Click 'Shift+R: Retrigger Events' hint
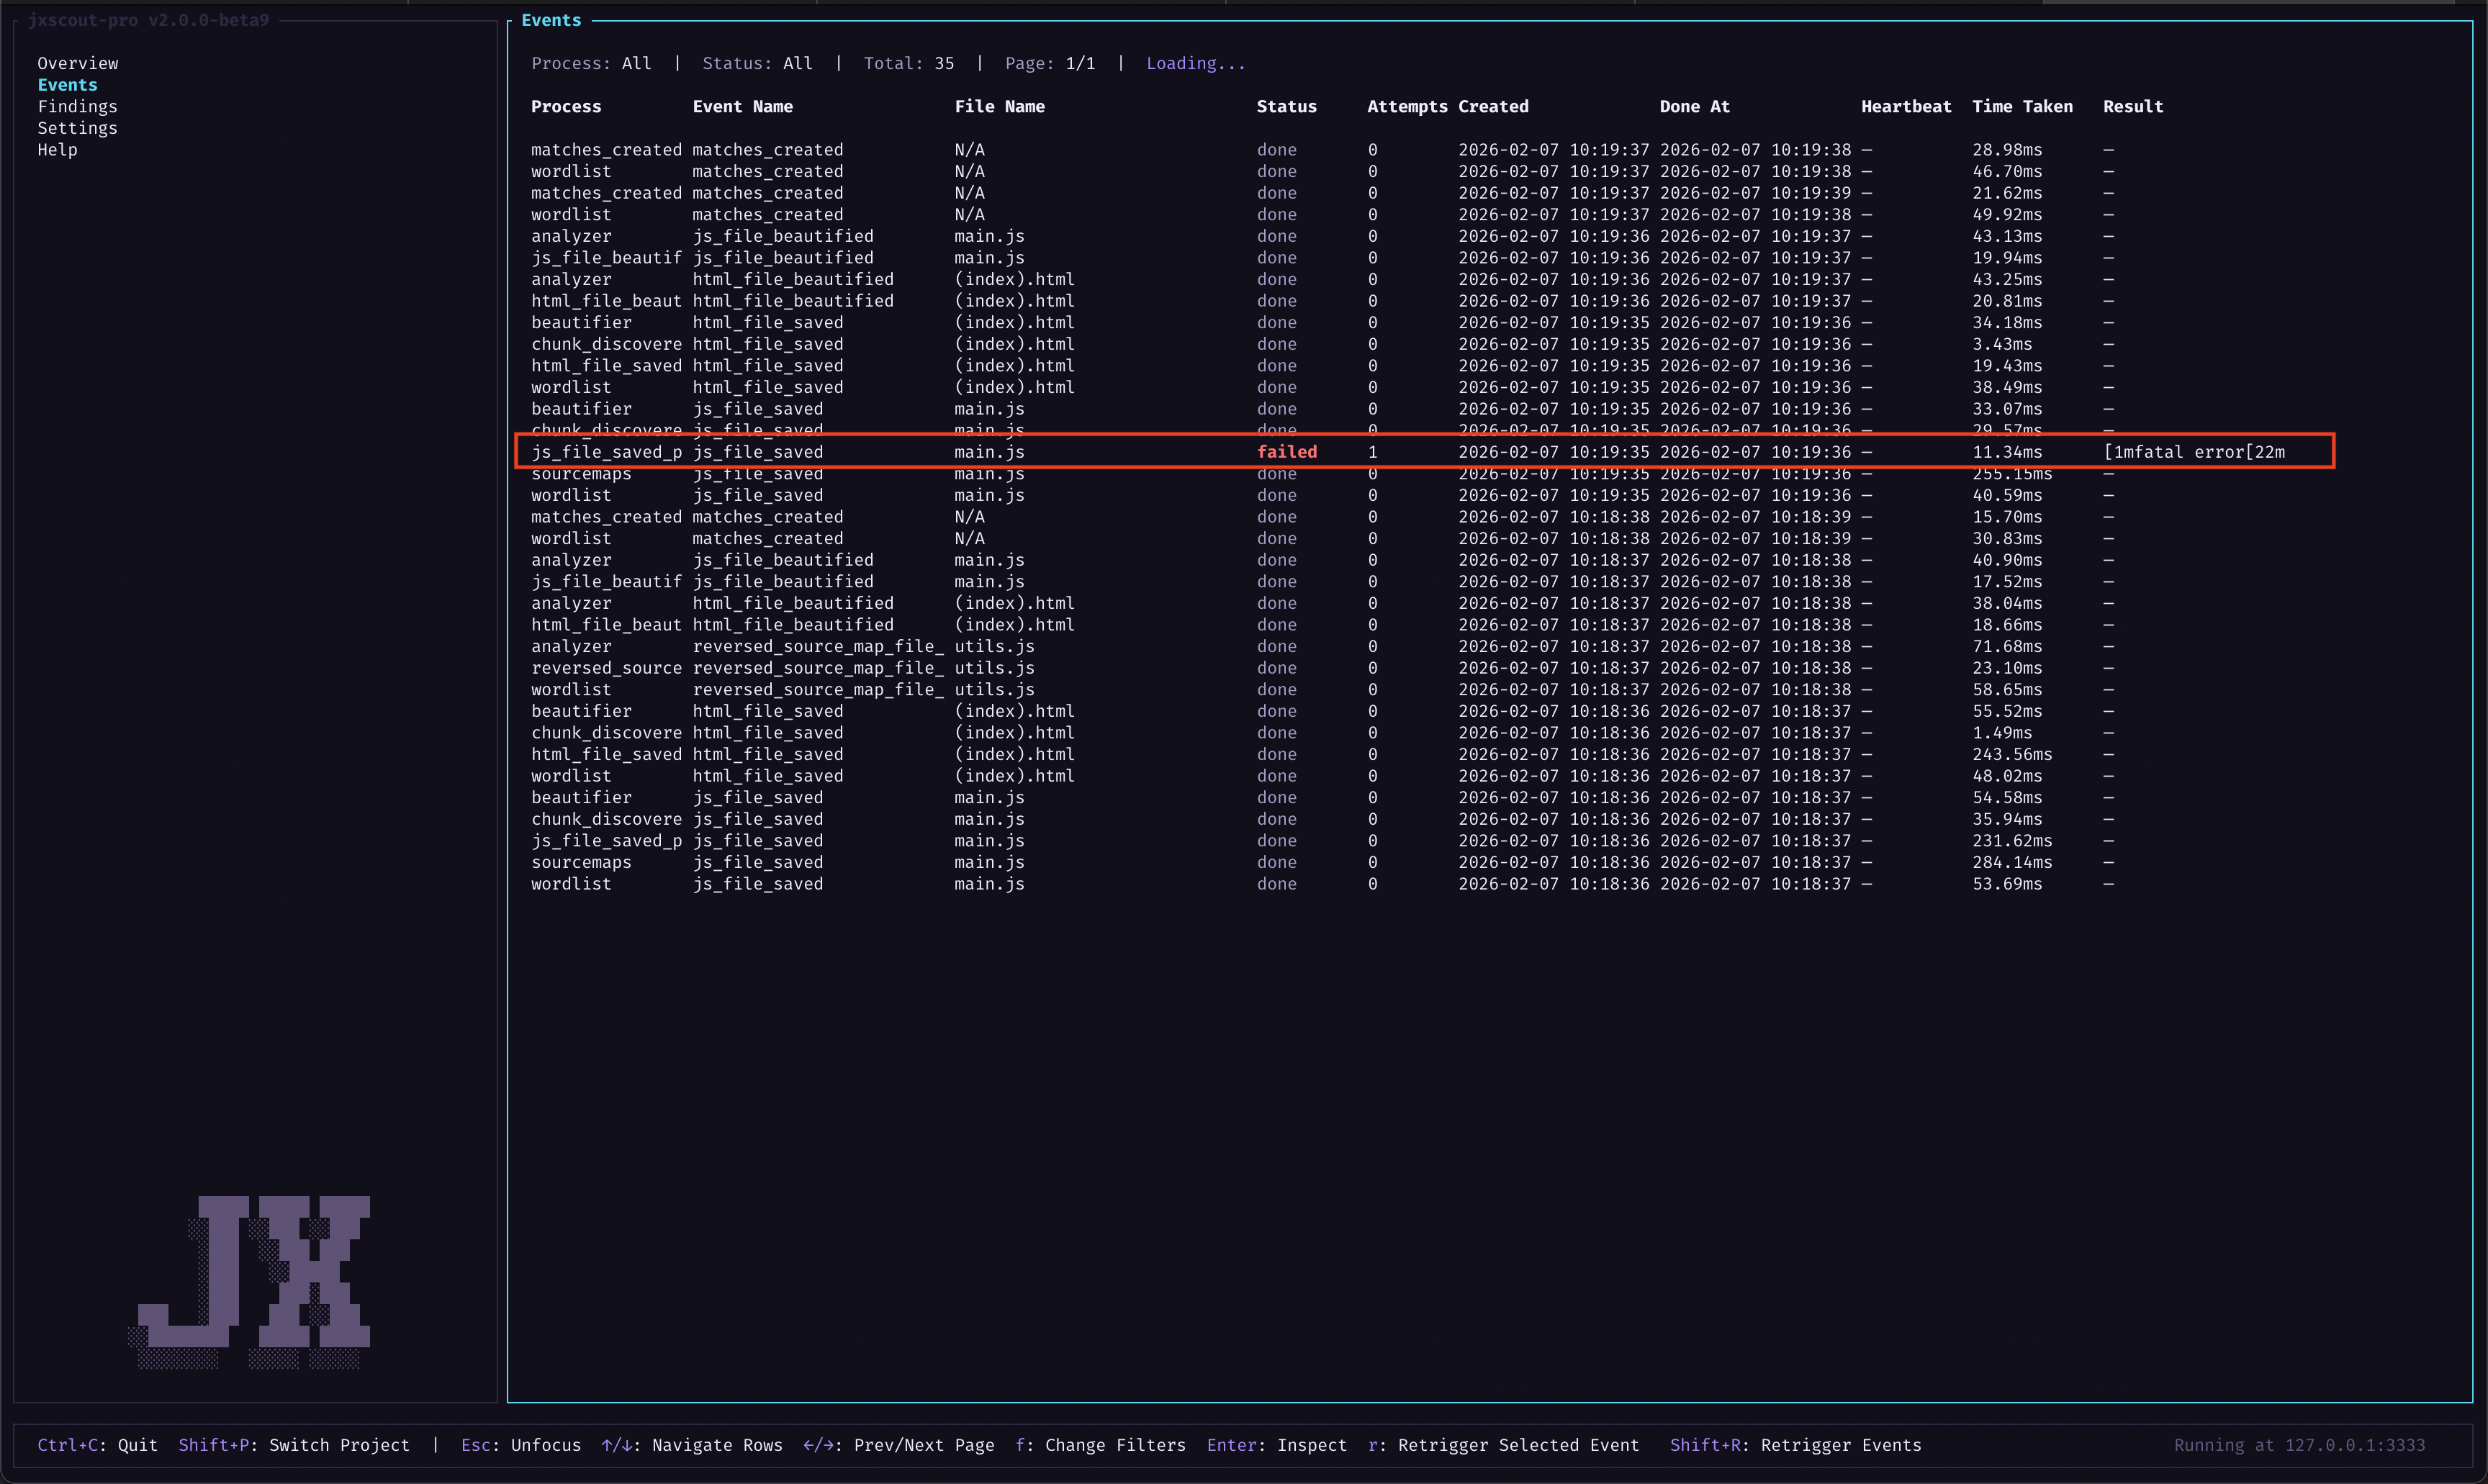 point(1795,1445)
